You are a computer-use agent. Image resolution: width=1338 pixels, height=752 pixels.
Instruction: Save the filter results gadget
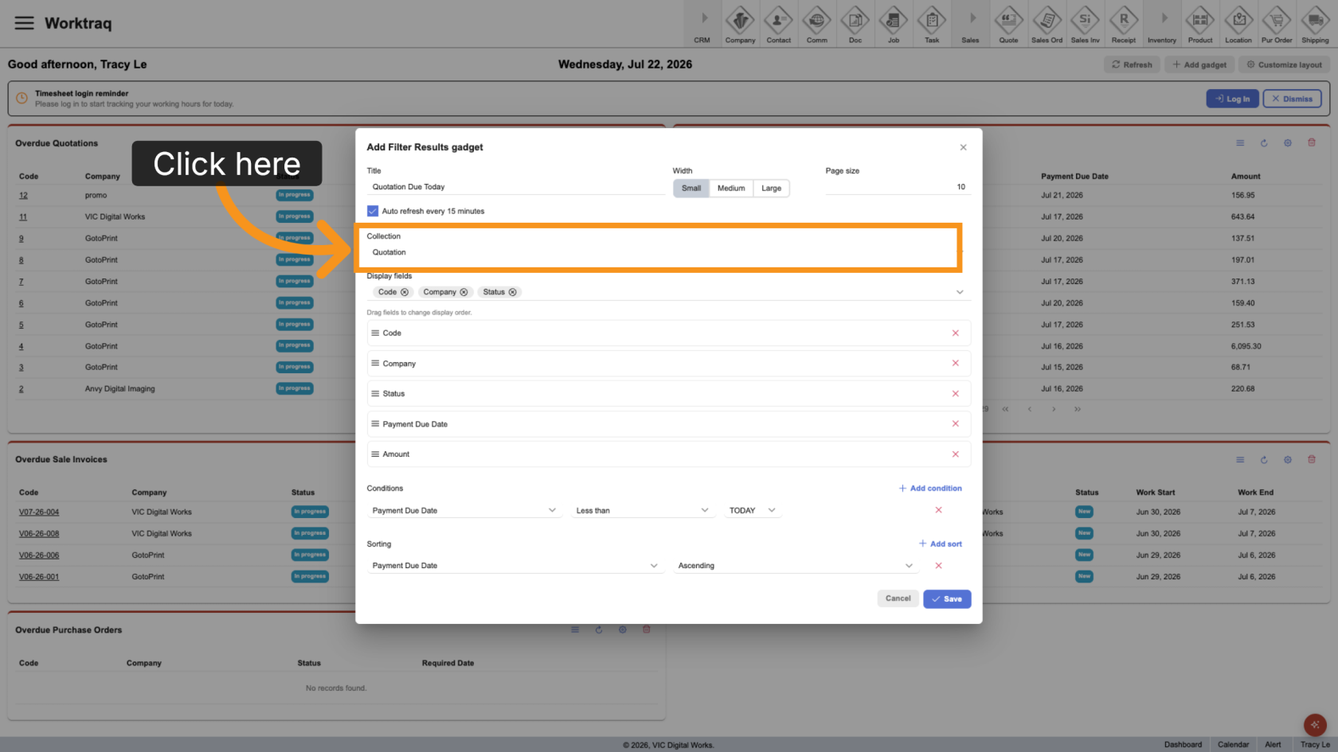tap(947, 599)
